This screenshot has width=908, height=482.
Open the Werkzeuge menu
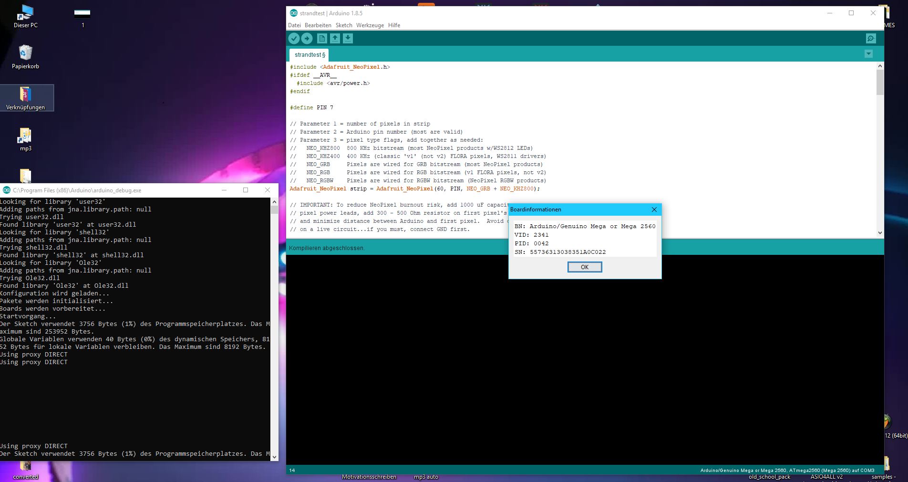[370, 25]
